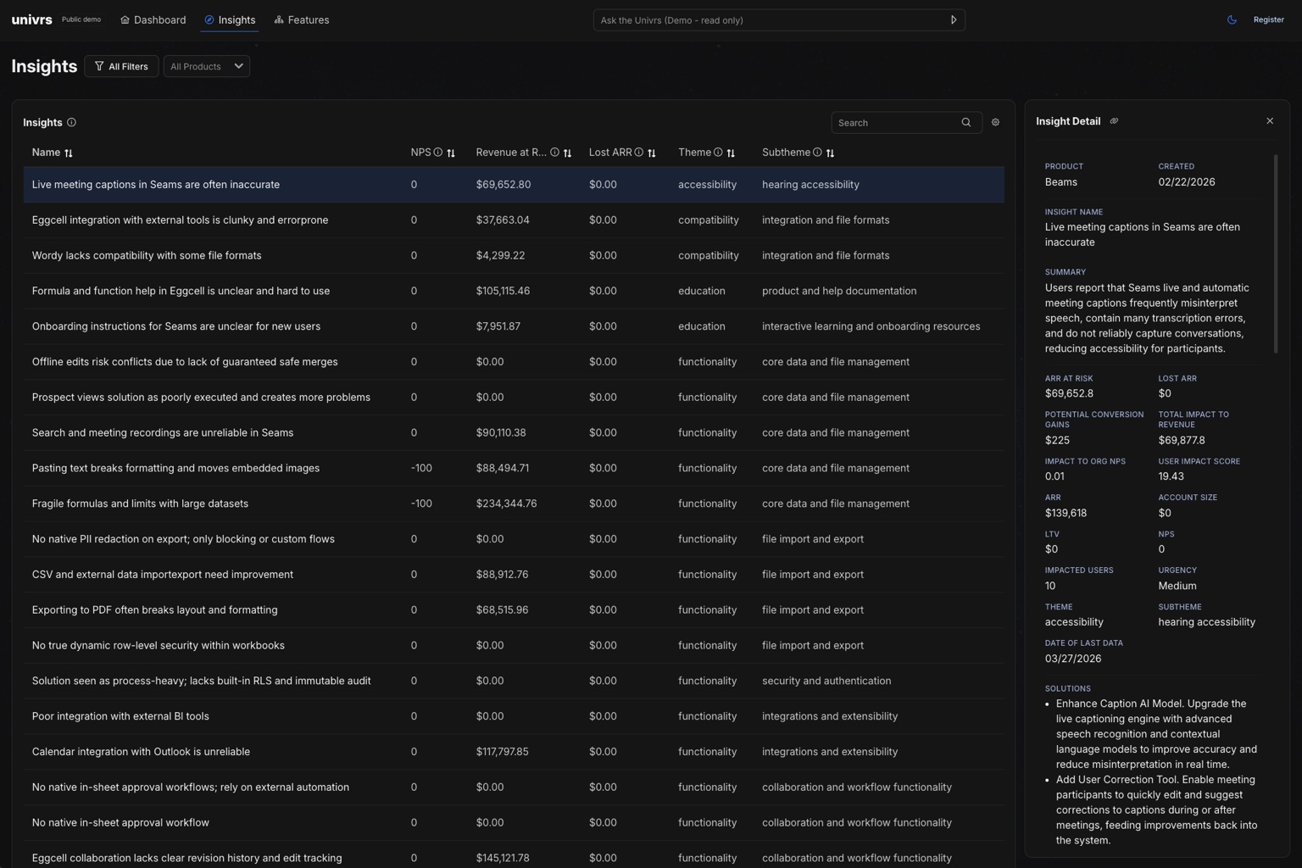Click the Insights table info icon
Viewport: 1302px width, 868px height.
[x=71, y=122]
